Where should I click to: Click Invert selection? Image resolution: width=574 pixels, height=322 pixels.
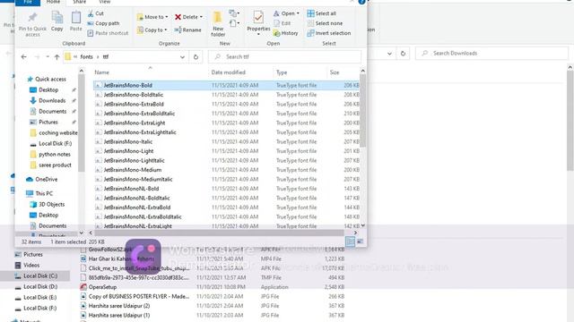pos(329,33)
